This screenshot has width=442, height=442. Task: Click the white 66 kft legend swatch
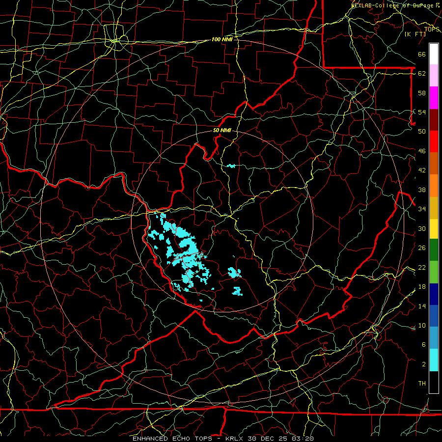pos(434,54)
